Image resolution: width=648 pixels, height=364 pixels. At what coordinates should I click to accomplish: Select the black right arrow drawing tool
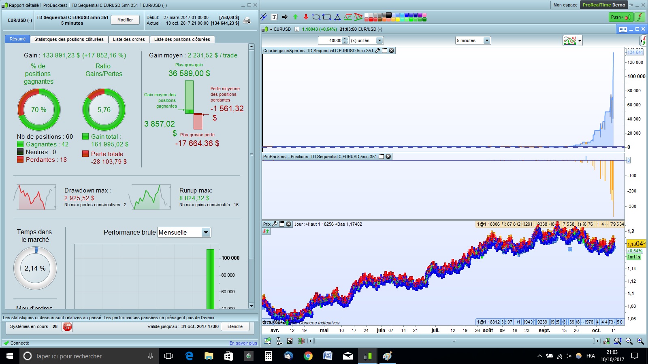(285, 17)
